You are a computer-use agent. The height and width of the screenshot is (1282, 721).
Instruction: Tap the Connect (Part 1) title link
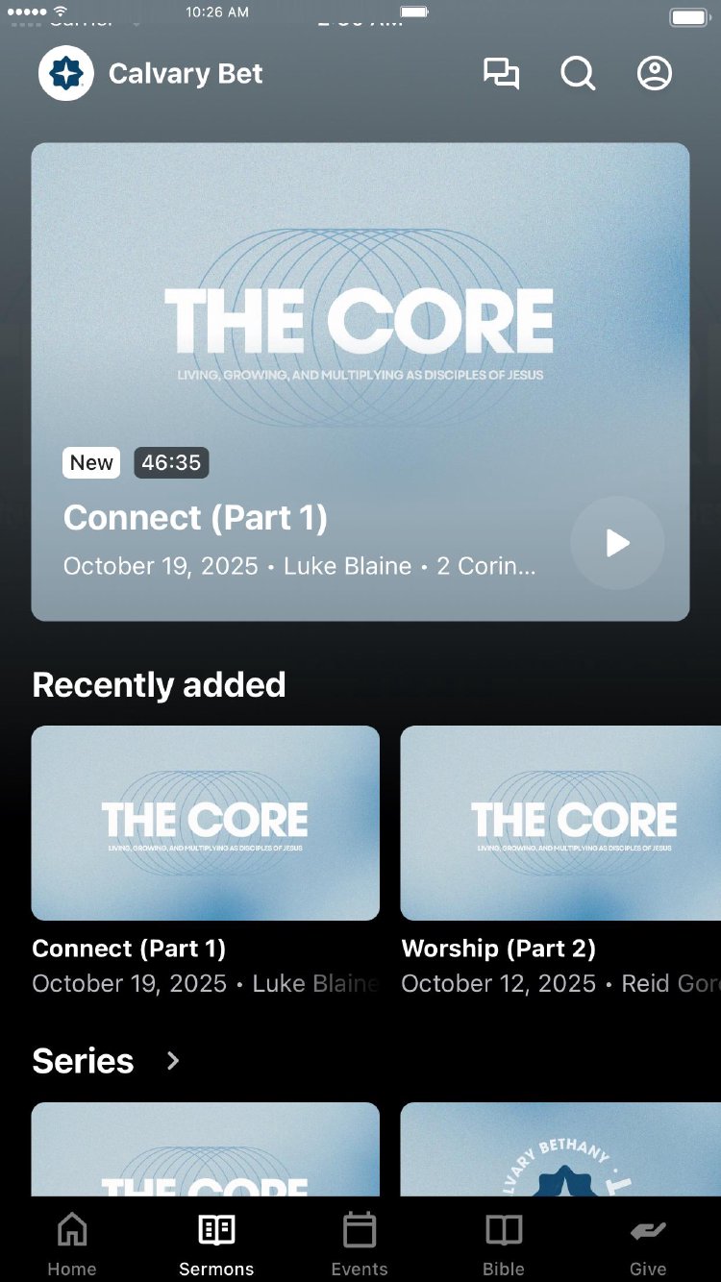pos(129,949)
